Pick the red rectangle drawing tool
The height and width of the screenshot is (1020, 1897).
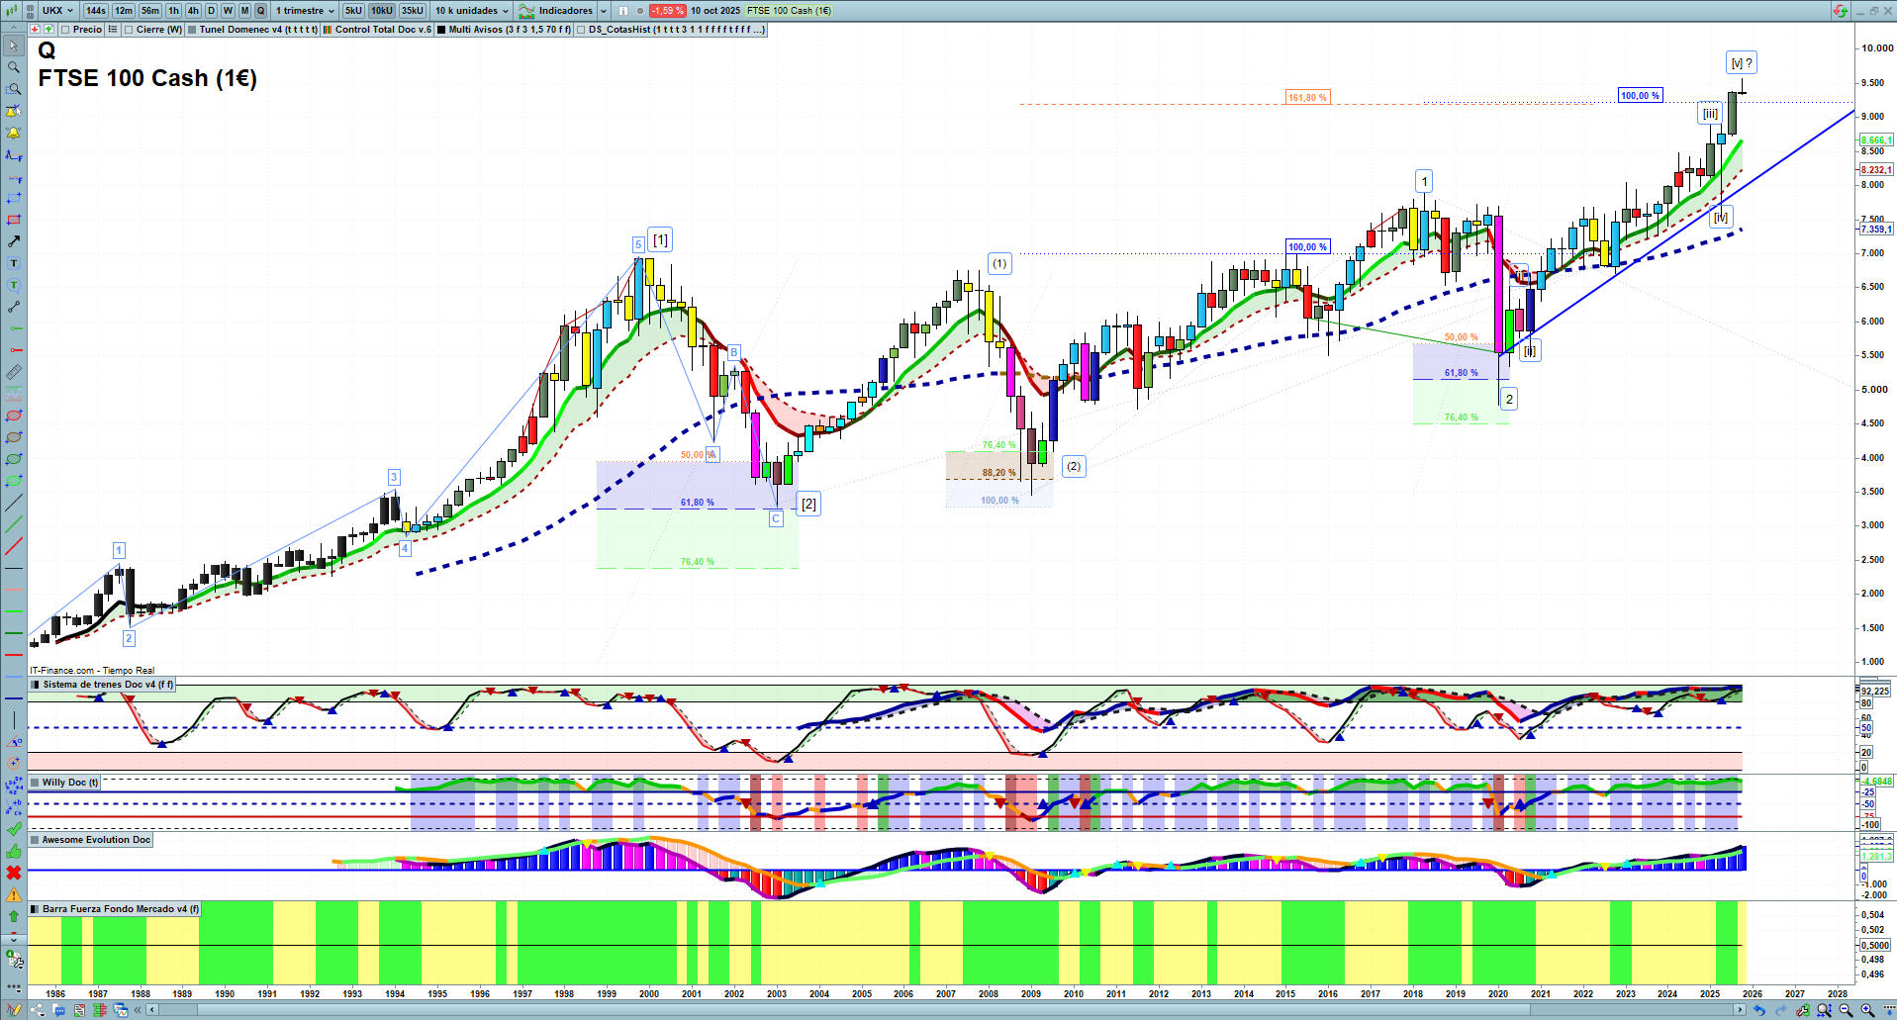(x=14, y=220)
